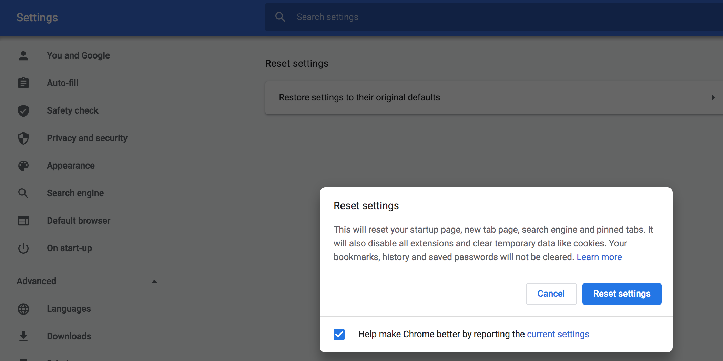Confirm with the Reset settings button
The width and height of the screenshot is (723, 361).
(x=622, y=294)
